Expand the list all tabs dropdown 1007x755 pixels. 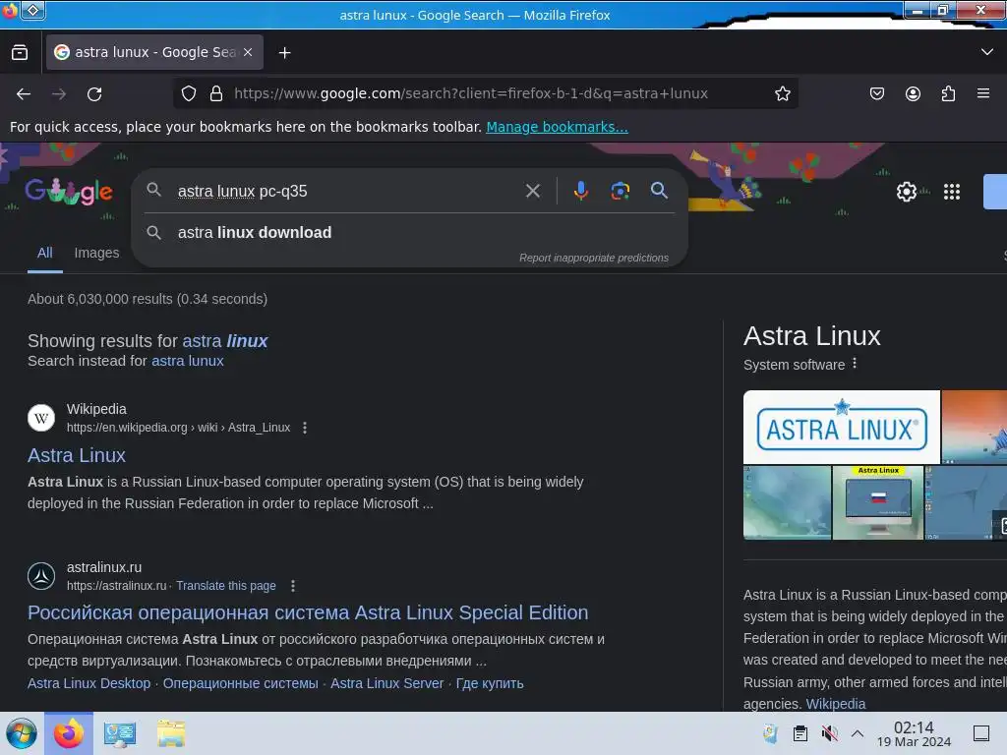coord(987,52)
